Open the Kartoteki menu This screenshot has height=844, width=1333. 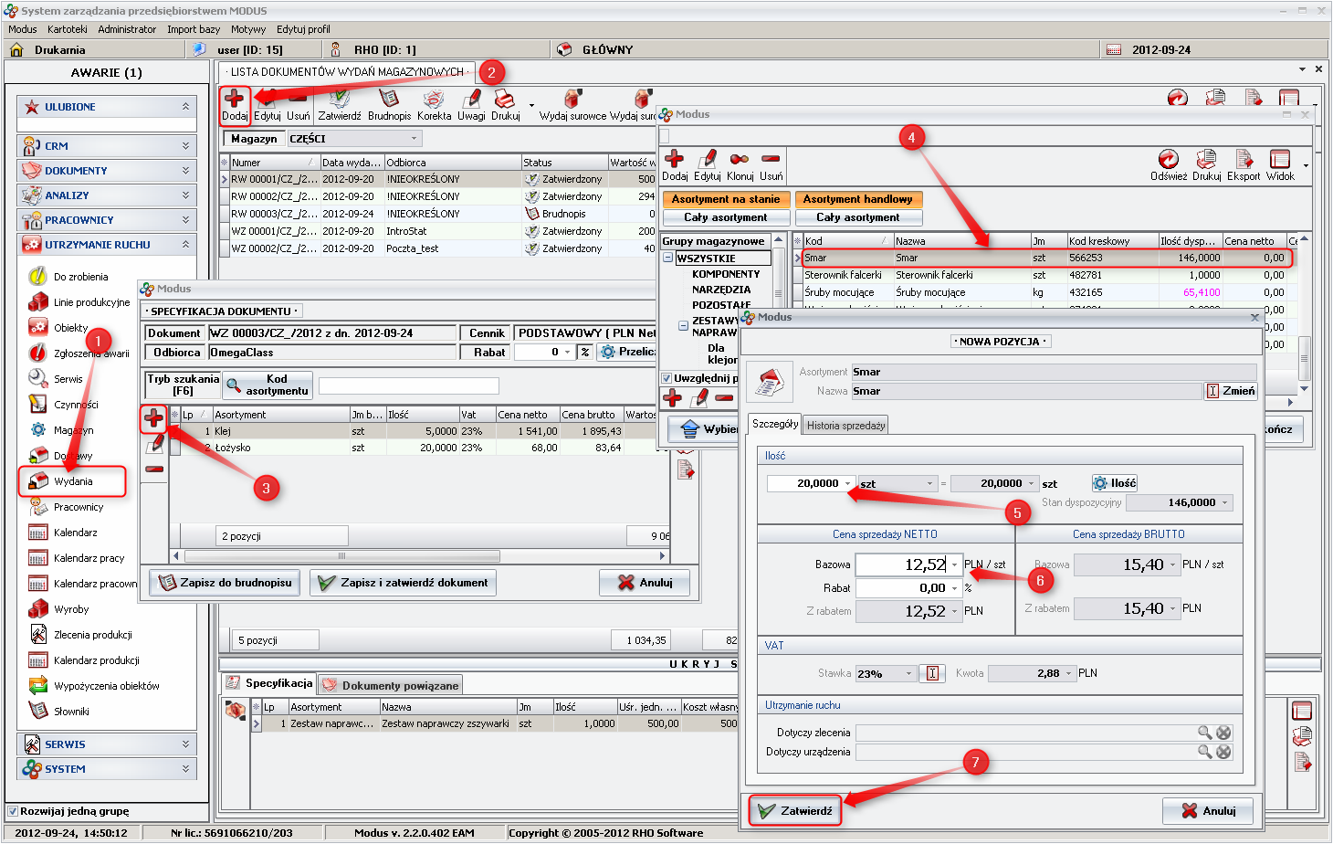[68, 29]
